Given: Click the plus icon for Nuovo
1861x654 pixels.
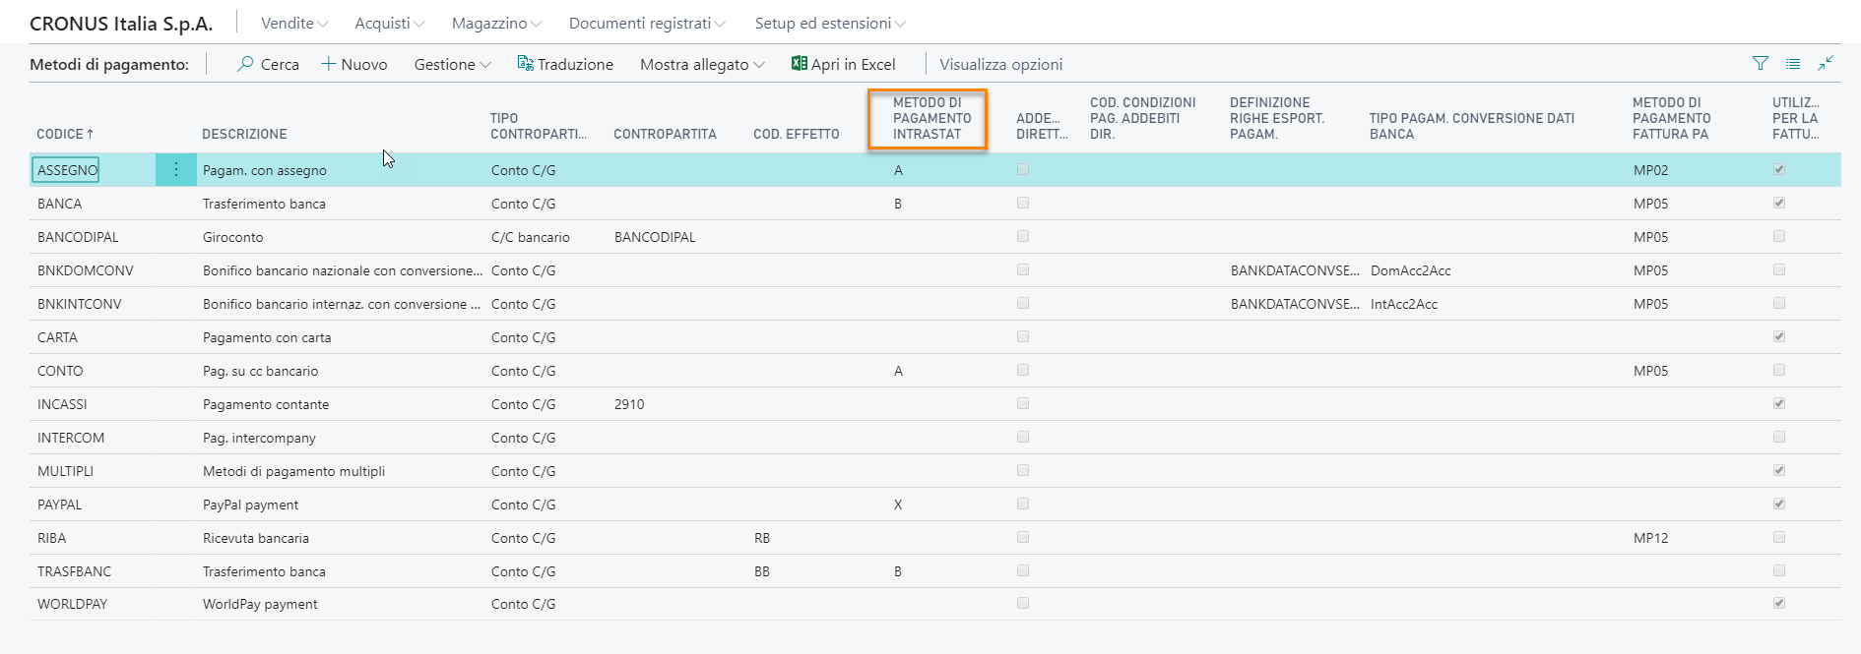Looking at the screenshot, I should [329, 64].
